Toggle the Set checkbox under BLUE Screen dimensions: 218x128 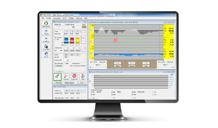click(x=92, y=95)
